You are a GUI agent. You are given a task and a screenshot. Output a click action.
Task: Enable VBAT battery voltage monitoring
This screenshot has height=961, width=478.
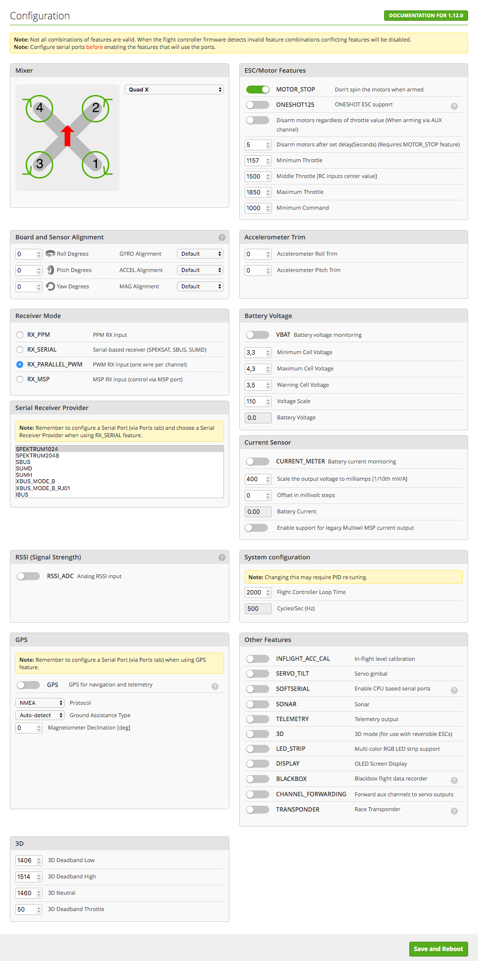258,335
